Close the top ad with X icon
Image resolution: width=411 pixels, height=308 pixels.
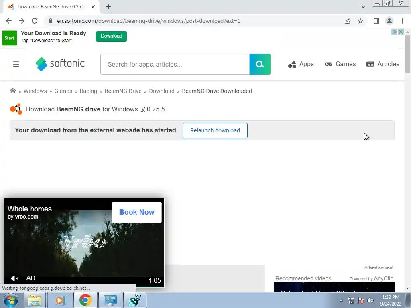click(401, 32)
